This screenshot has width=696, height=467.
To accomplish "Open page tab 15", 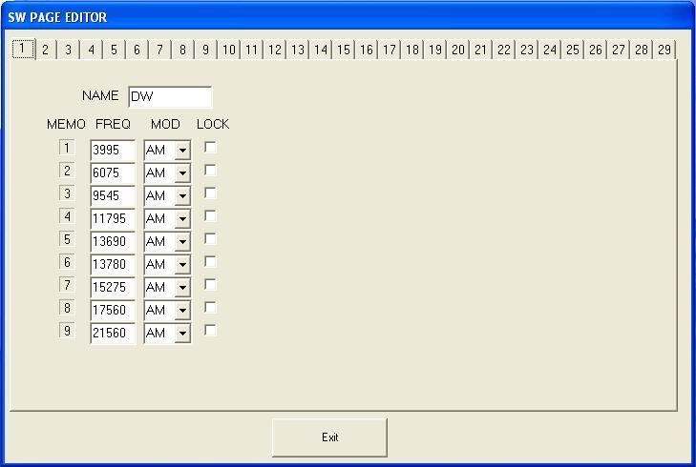I will coord(344,50).
